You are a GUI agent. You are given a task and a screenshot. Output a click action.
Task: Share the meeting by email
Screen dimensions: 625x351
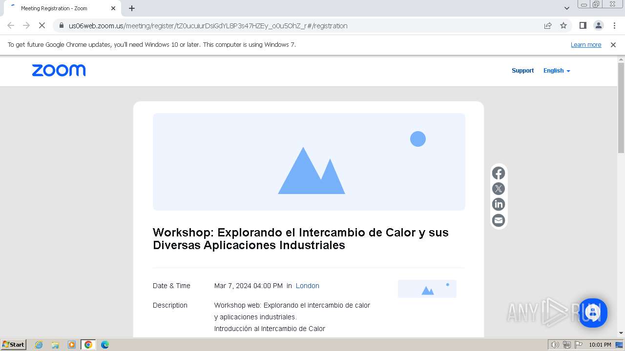(499, 220)
